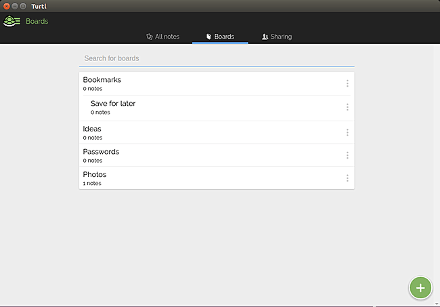Screen dimensions: 440x307
Task: Open the three-dot menu for Passwords board
Action: click(347, 155)
